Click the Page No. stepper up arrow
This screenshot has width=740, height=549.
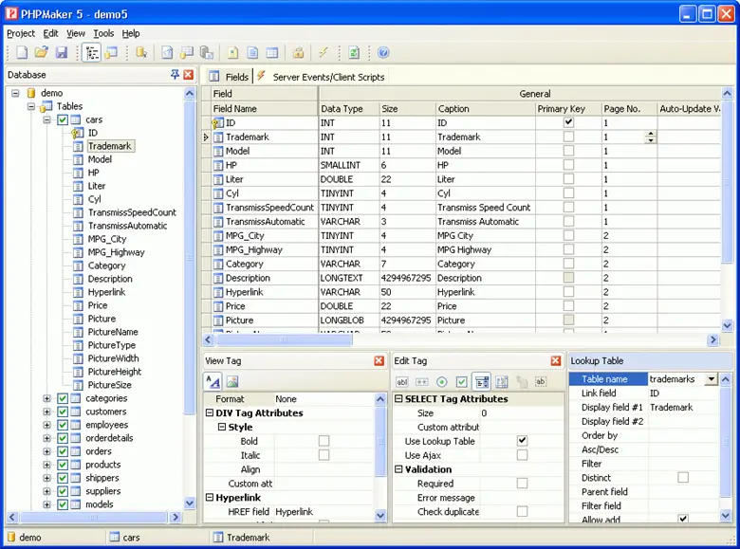pyautogui.click(x=650, y=134)
